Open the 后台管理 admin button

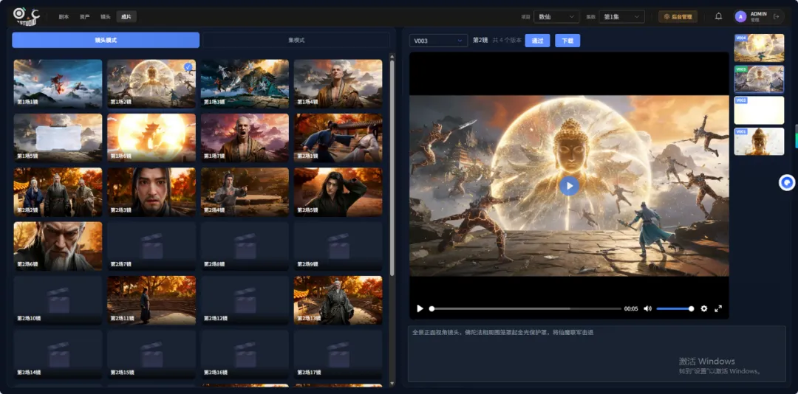678,17
